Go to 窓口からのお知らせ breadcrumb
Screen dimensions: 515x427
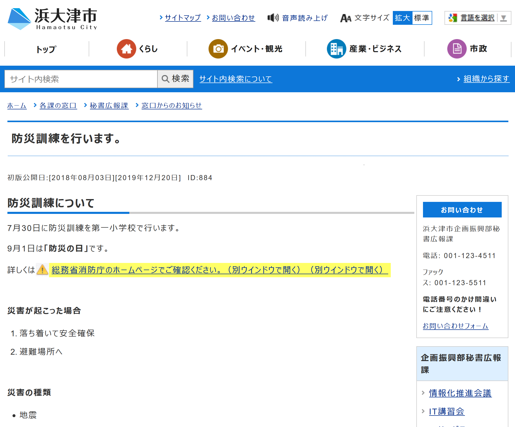(172, 106)
